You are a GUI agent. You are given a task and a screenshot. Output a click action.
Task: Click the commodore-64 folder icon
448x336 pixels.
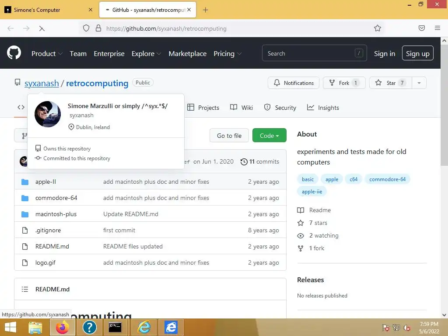click(x=25, y=198)
